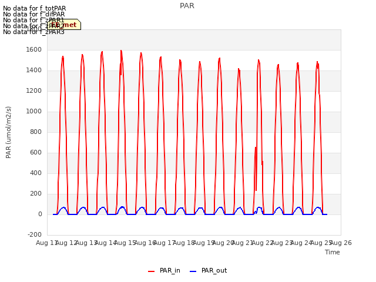Toggle the PAR_out legend entry
This screenshot has width=376, height=282.
point(208,271)
